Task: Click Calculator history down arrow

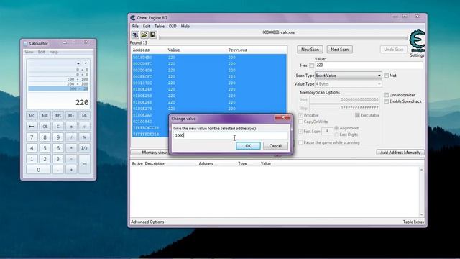Action: tap(86, 63)
